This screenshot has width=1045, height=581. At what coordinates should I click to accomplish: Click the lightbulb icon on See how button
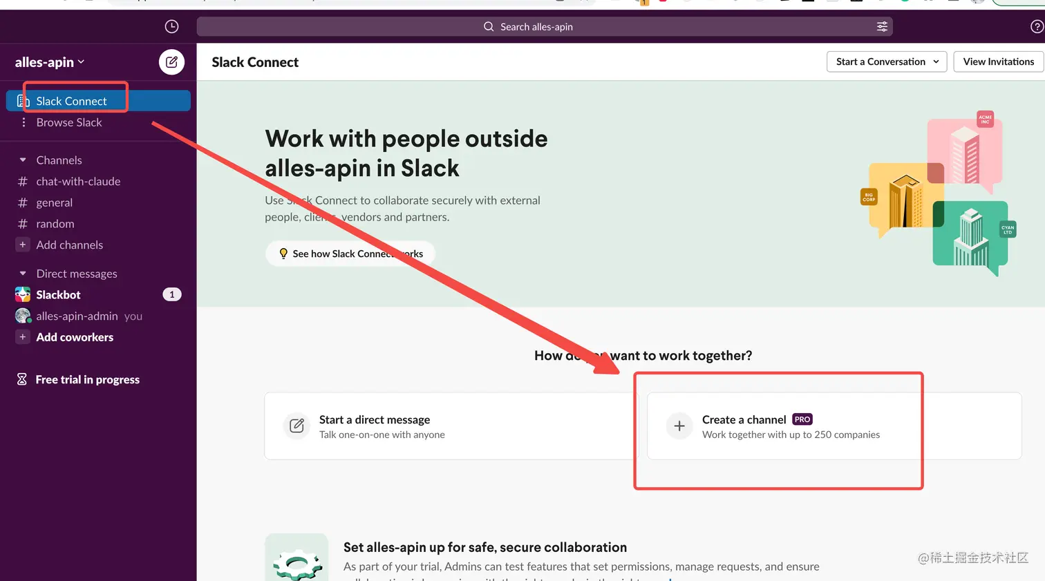(x=283, y=254)
